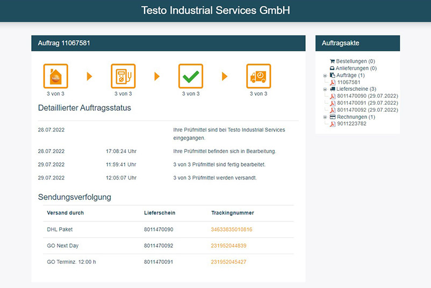Click the GO Next Day carrier cell

[63, 246]
